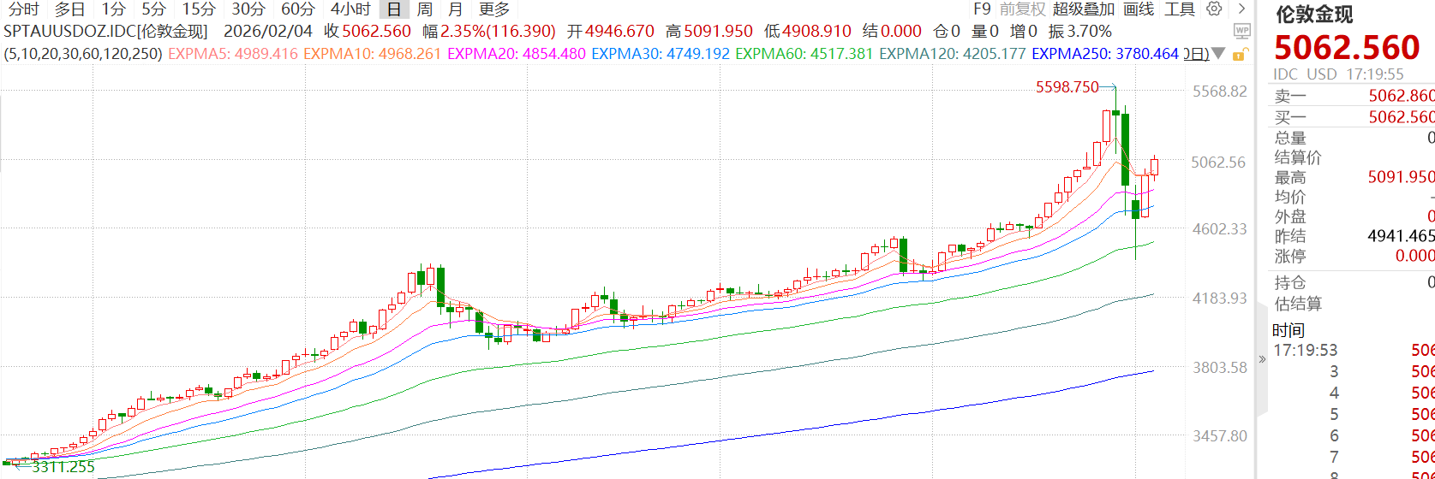
Task: Click the EXPMA60: 4517.381 indicator label
Action: click(x=804, y=54)
